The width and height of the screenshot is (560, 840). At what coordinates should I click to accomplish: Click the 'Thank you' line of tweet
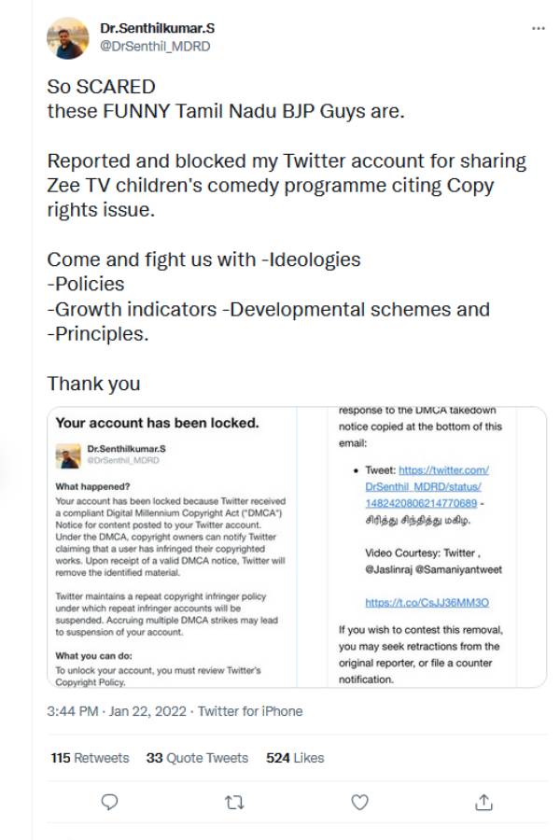point(93,384)
